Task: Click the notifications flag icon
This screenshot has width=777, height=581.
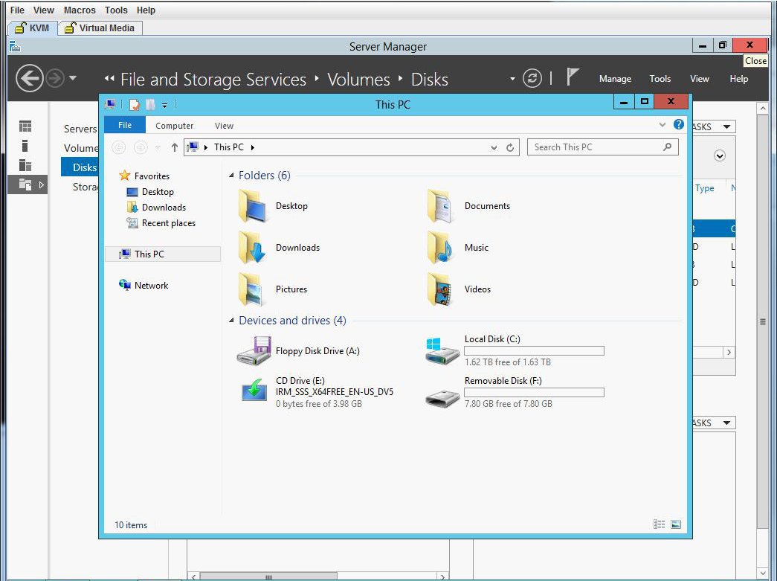Action: [x=573, y=78]
